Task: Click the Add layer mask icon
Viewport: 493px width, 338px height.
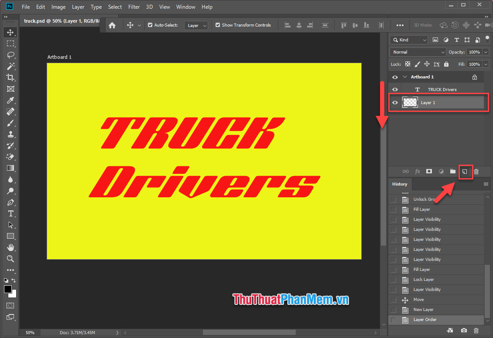Action: [x=428, y=171]
